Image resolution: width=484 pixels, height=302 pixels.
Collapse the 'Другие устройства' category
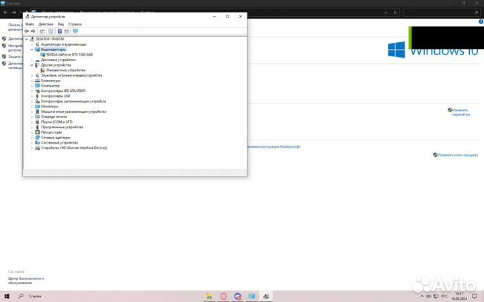tap(32, 65)
